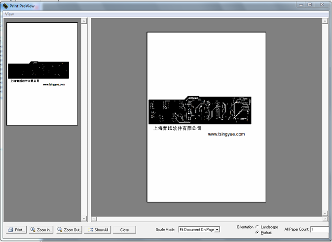
Task: Click the page thumbnail in left panel
Action: (x=42, y=74)
